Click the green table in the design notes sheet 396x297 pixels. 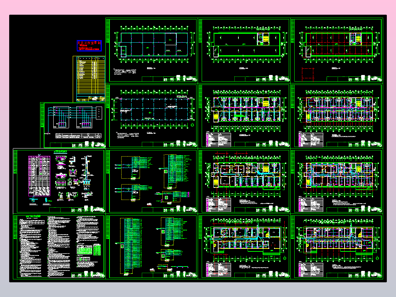[97, 250]
